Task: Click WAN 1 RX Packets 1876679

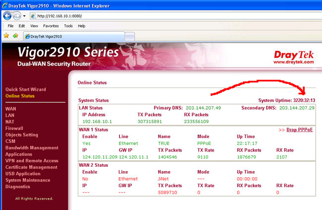Action: tap(246, 157)
